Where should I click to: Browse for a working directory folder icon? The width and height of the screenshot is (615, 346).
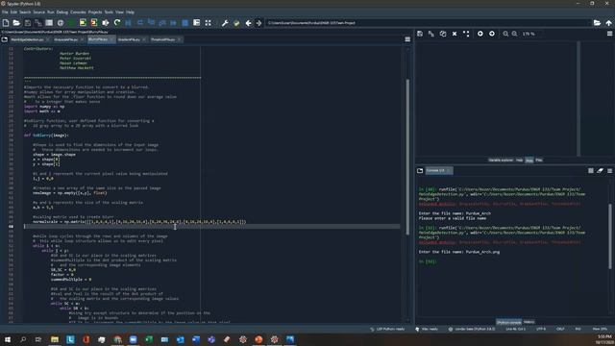coord(597,23)
